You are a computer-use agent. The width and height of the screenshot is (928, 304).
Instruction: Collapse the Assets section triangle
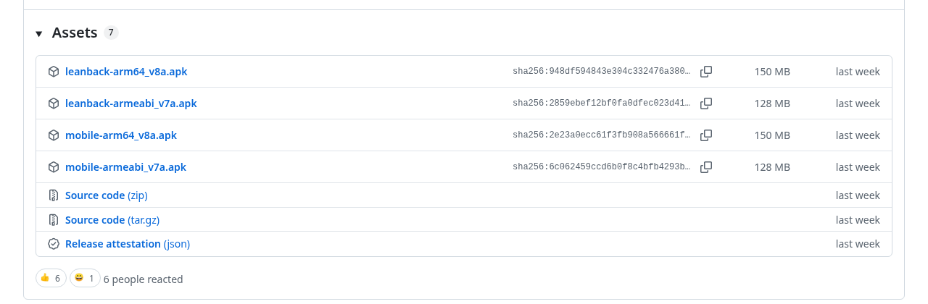coord(39,33)
